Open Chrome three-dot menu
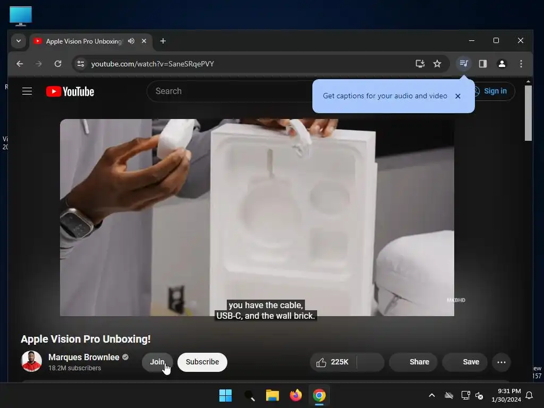544x408 pixels. [521, 64]
